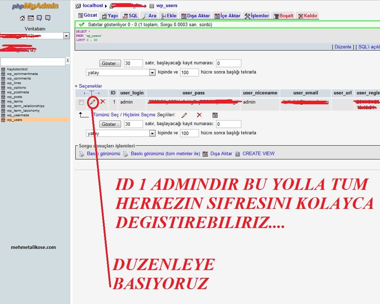Edit the admin row with pencil icon
380x304 pixels.
(x=92, y=102)
